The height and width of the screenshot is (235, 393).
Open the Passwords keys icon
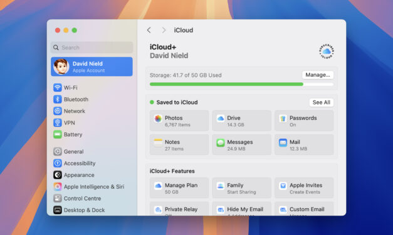click(283, 119)
